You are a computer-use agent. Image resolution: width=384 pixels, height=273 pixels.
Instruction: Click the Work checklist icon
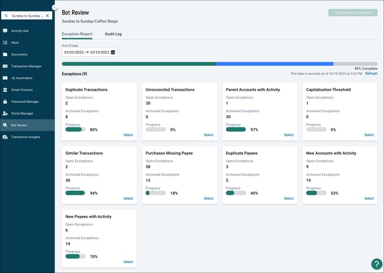[x=5, y=43]
